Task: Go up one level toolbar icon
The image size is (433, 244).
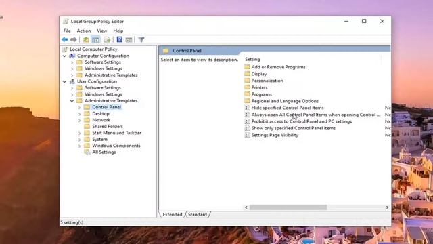Action: pyautogui.click(x=86, y=39)
